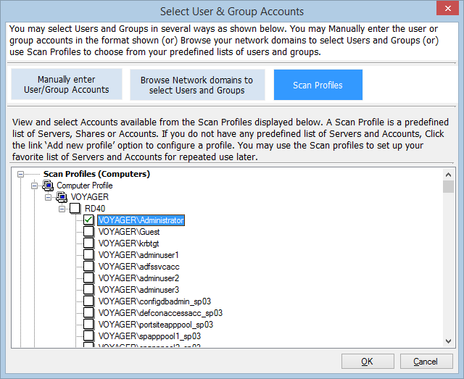Collapse the RD40 tree node

point(62,209)
